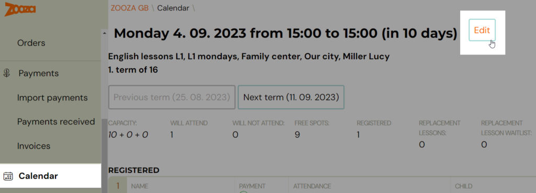Go to Next term (11. 09. 2023)
The width and height of the screenshot is (536, 193).
291,97
